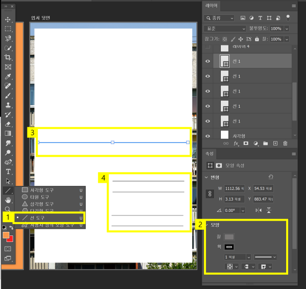Toggle filter for shape layers
This screenshot has width=306, height=289.
[x=269, y=18]
